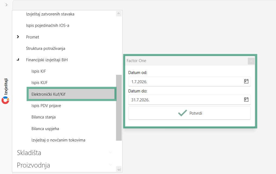Click scroll down arrow in menu list
The height and width of the screenshot is (174, 276).
click(x=119, y=169)
